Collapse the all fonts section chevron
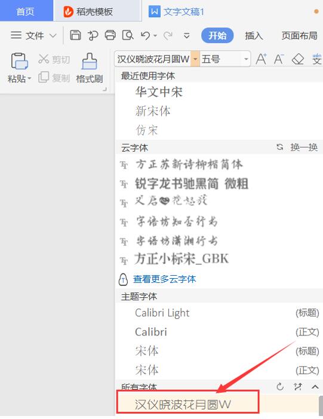Viewport: 323px width, 419px height. pyautogui.click(x=315, y=387)
